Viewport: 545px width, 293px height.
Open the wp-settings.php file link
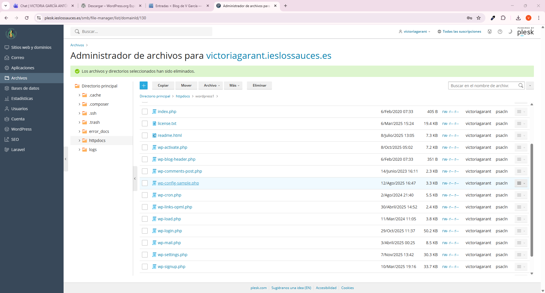coord(172,255)
